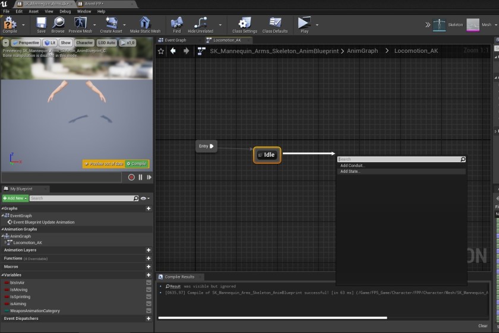Expand the Locomotion_AK tree item
This screenshot has width=499, height=333.
pyautogui.click(x=6, y=243)
